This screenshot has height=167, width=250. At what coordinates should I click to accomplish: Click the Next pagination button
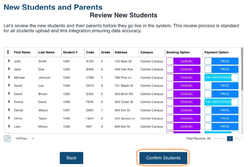click(238, 138)
